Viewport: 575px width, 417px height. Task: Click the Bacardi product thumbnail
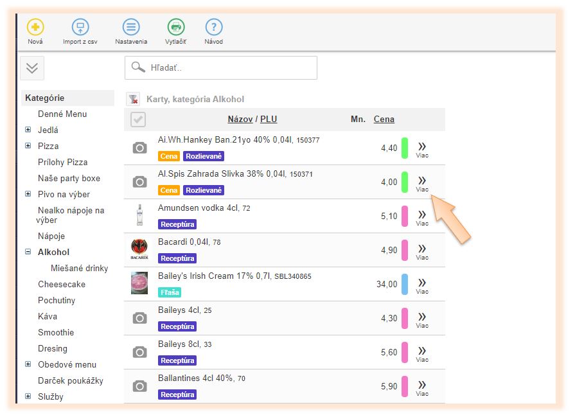[x=139, y=250]
